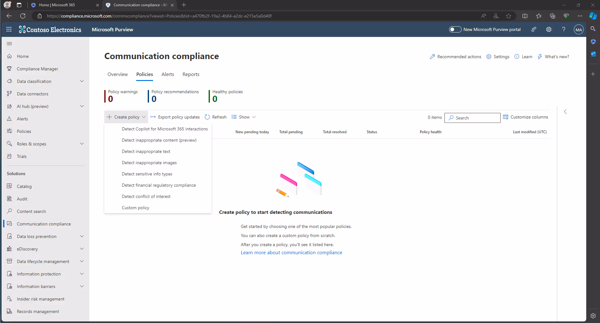
Task: Collapse the navigation hamburger menu
Action: (9, 43)
